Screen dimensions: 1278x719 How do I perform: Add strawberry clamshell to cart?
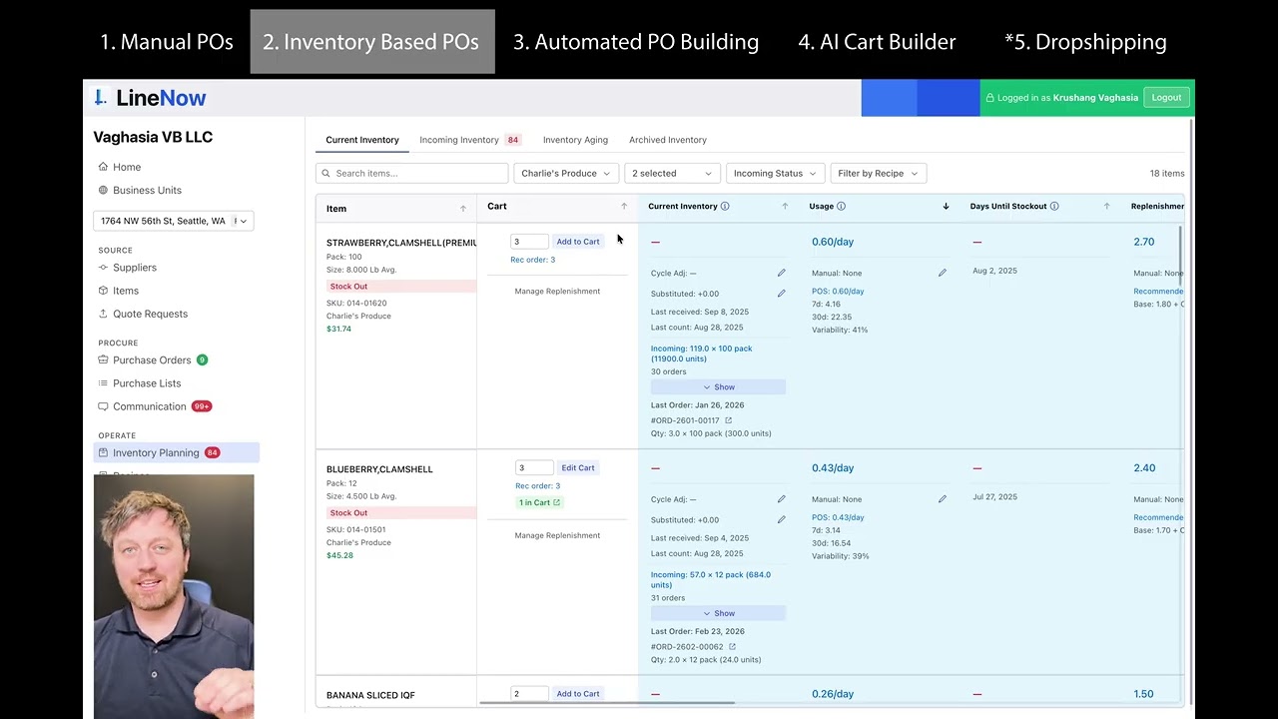(578, 242)
